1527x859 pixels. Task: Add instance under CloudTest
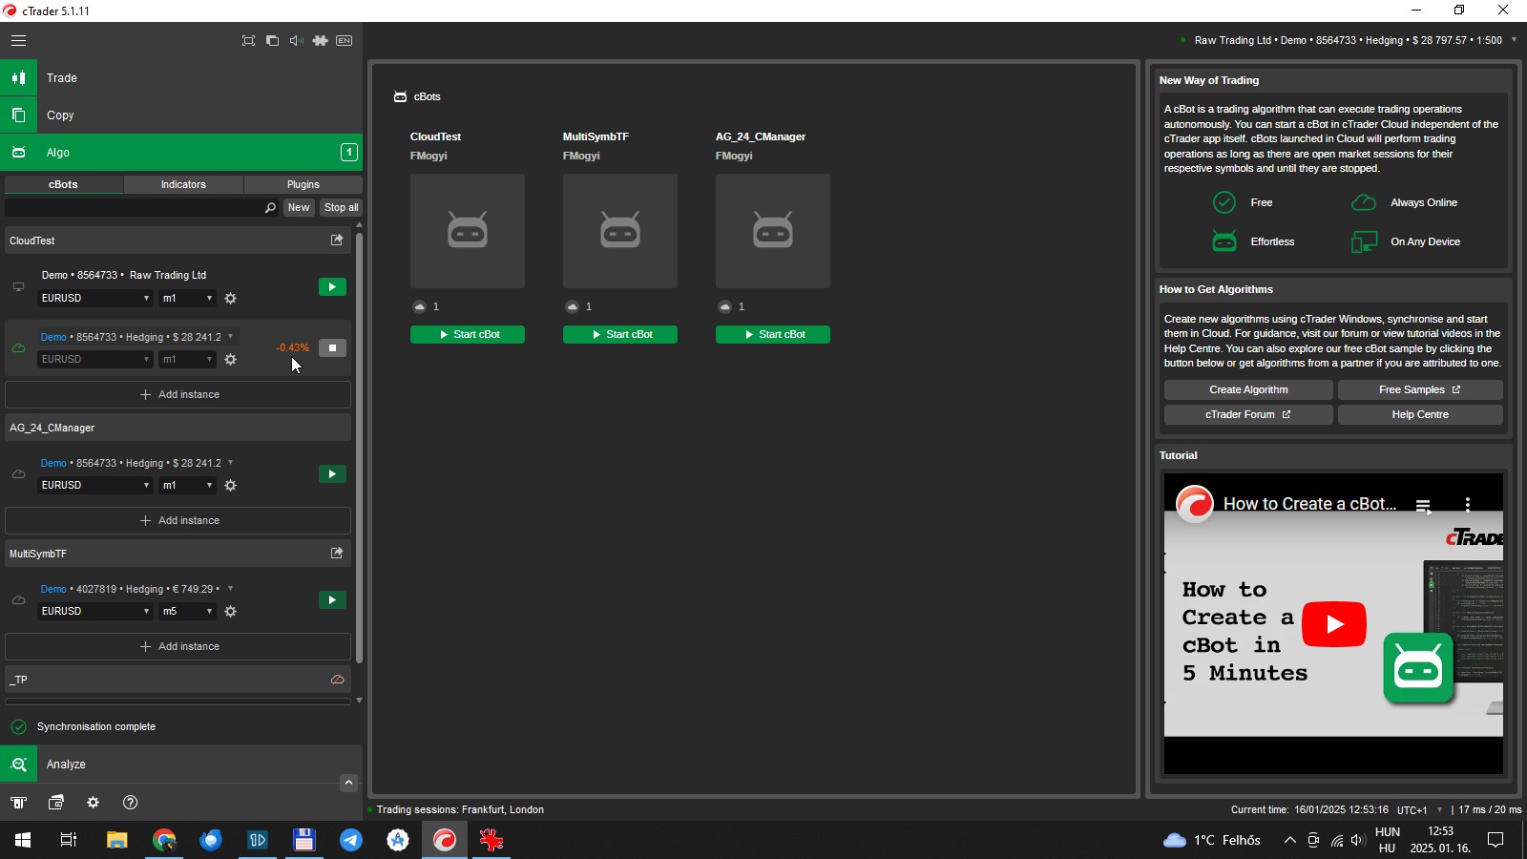click(x=178, y=394)
